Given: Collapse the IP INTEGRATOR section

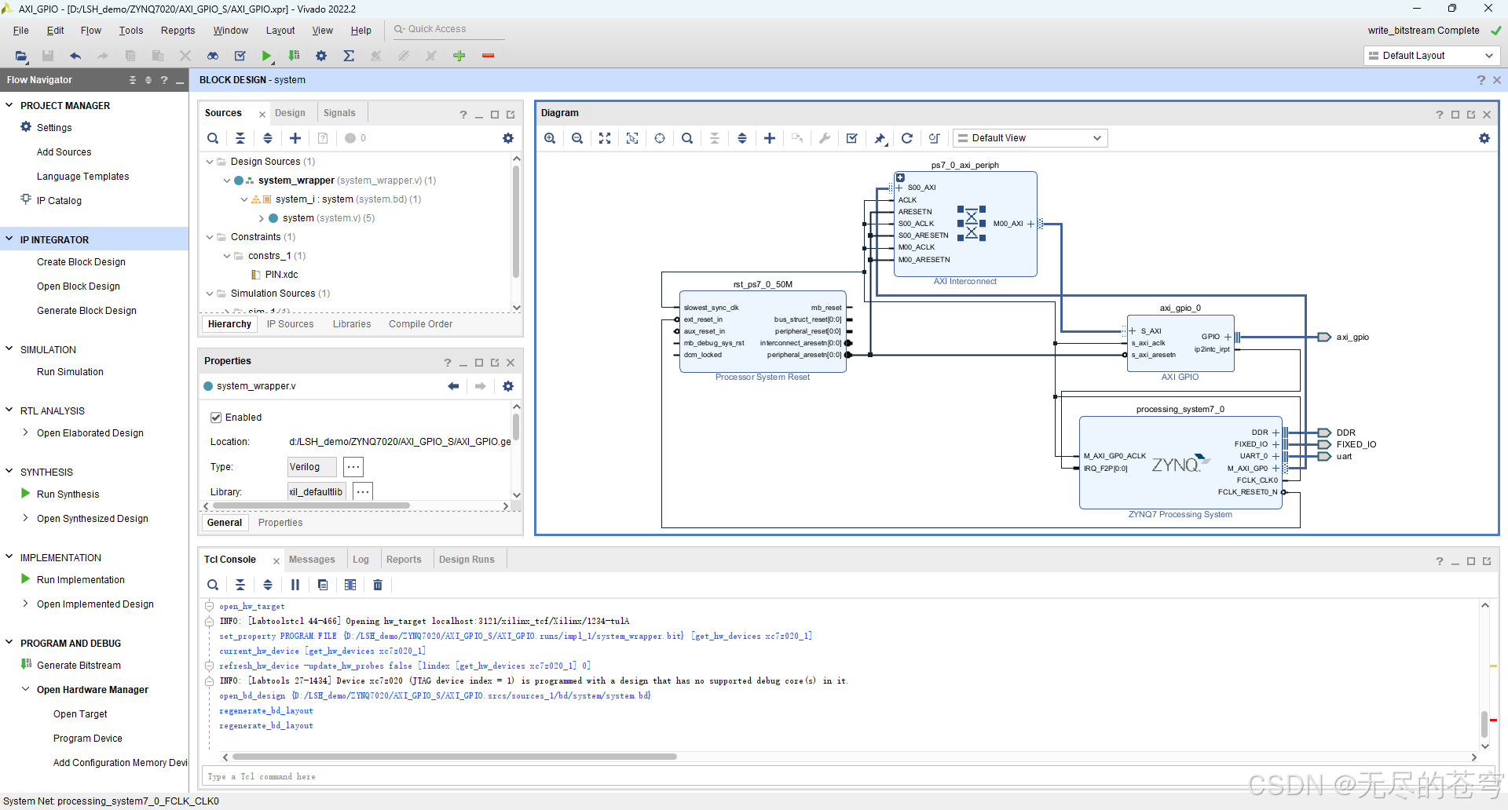Looking at the screenshot, I should pos(9,239).
